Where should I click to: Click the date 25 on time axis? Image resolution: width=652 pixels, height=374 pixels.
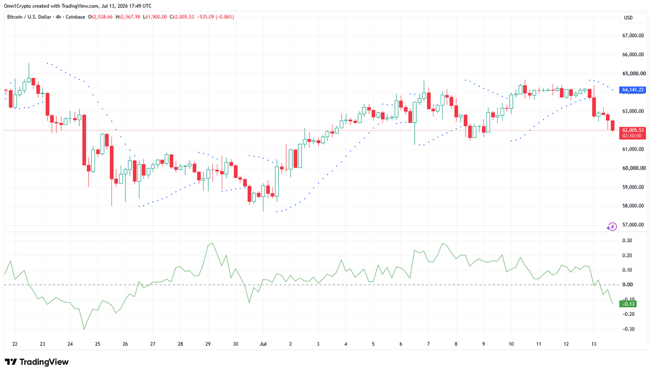click(98, 344)
